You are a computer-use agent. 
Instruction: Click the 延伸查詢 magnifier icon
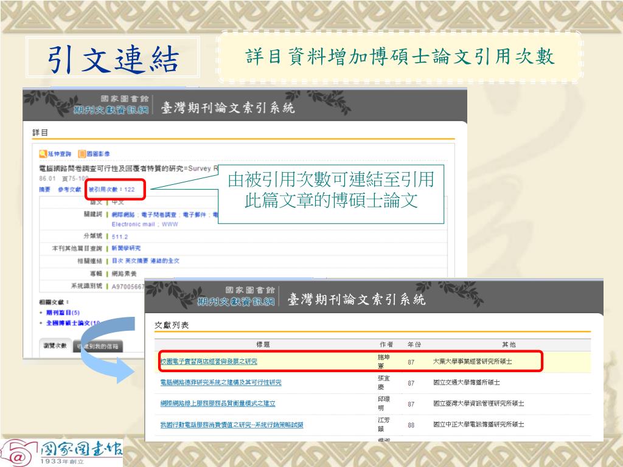tap(43, 154)
